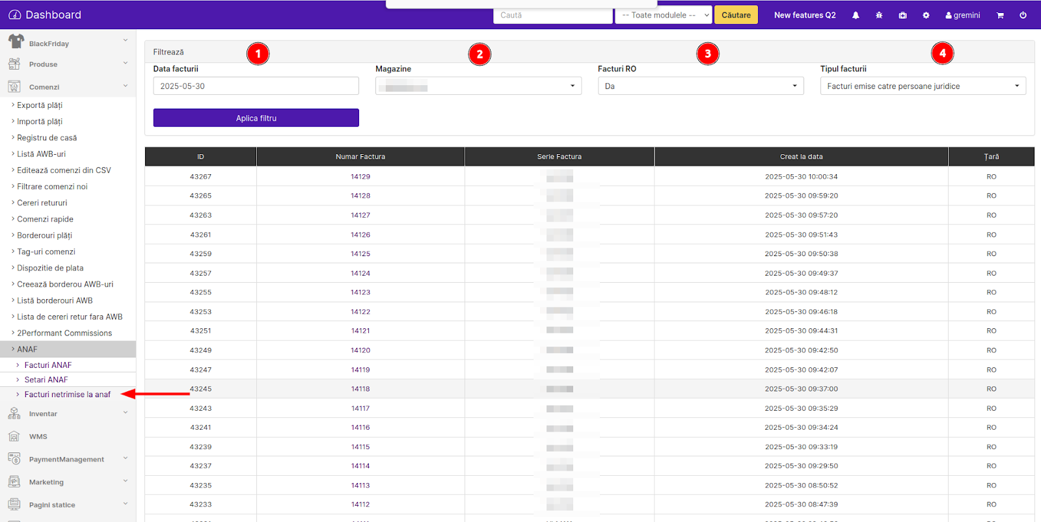The height and width of the screenshot is (522, 1041).
Task: Click the medical kit icon in header
Action: click(x=902, y=15)
